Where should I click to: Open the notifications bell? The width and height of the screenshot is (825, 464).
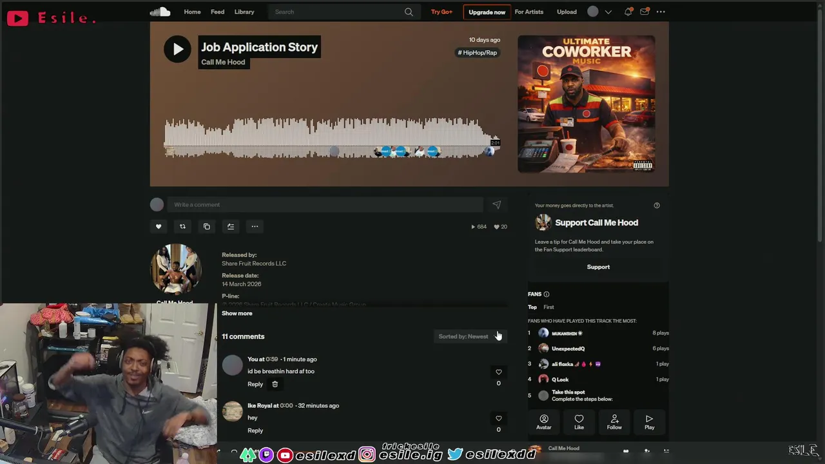[628, 12]
